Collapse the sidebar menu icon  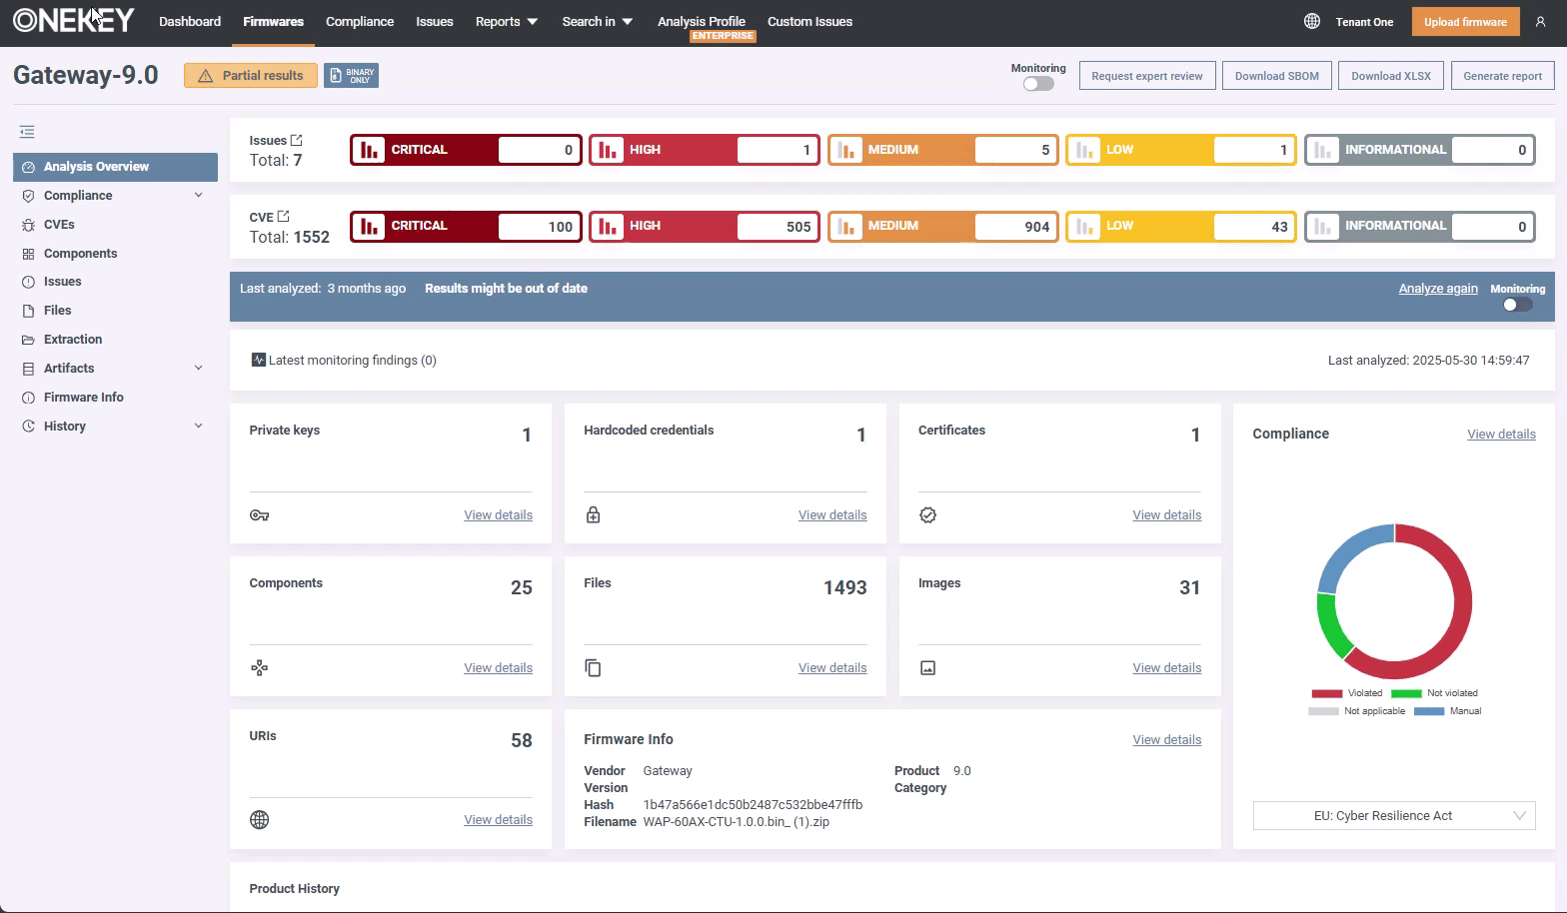[x=27, y=132]
